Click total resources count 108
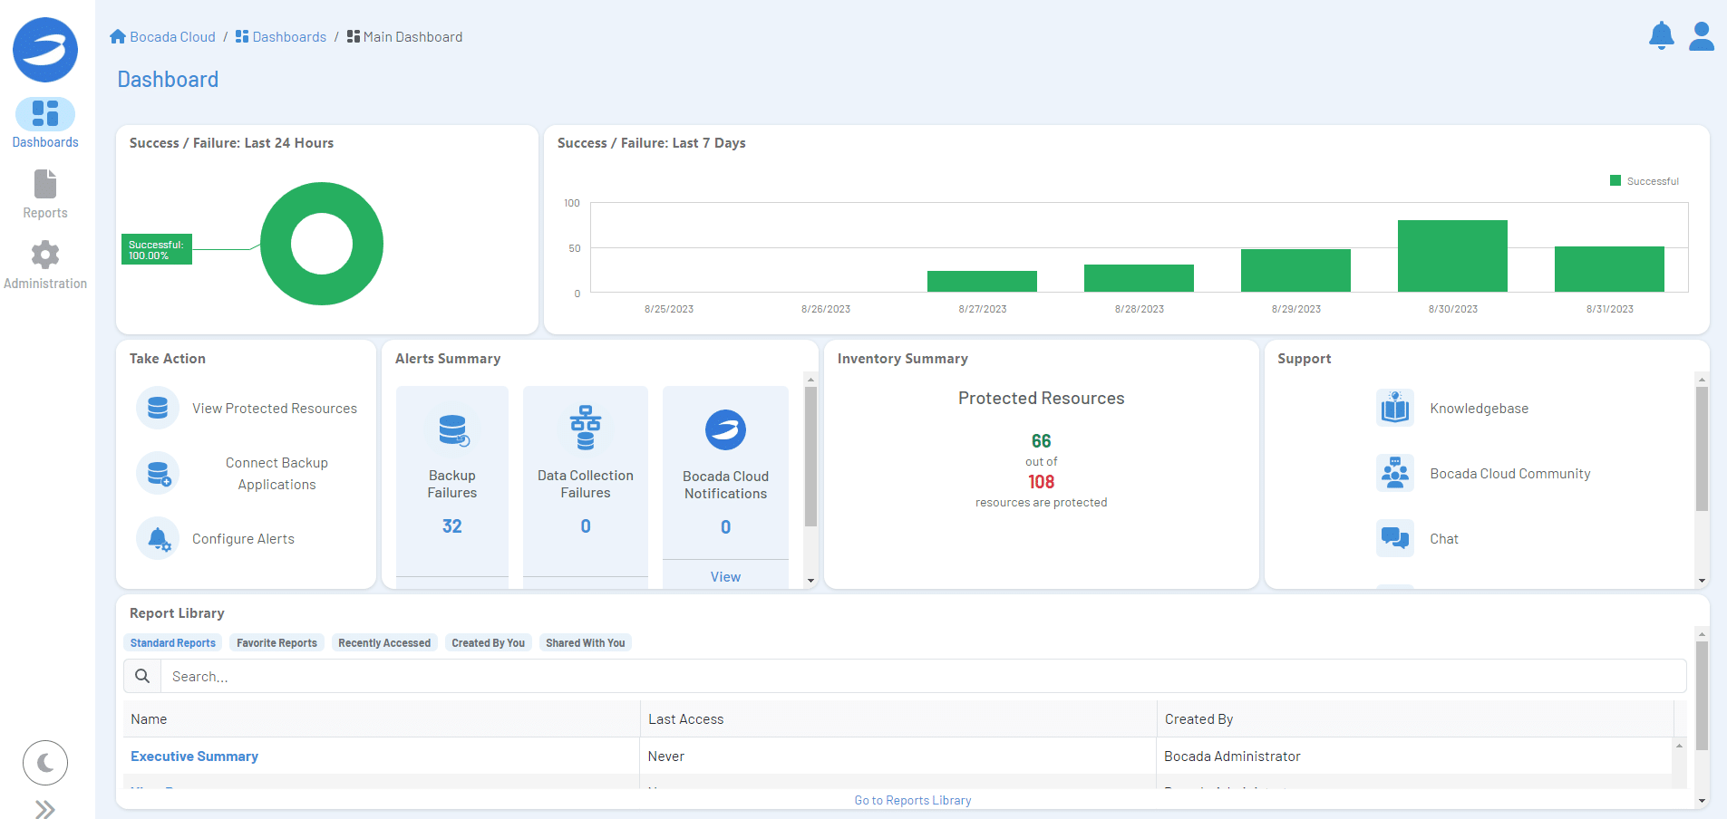Image resolution: width=1727 pixels, height=819 pixels. coord(1041,482)
